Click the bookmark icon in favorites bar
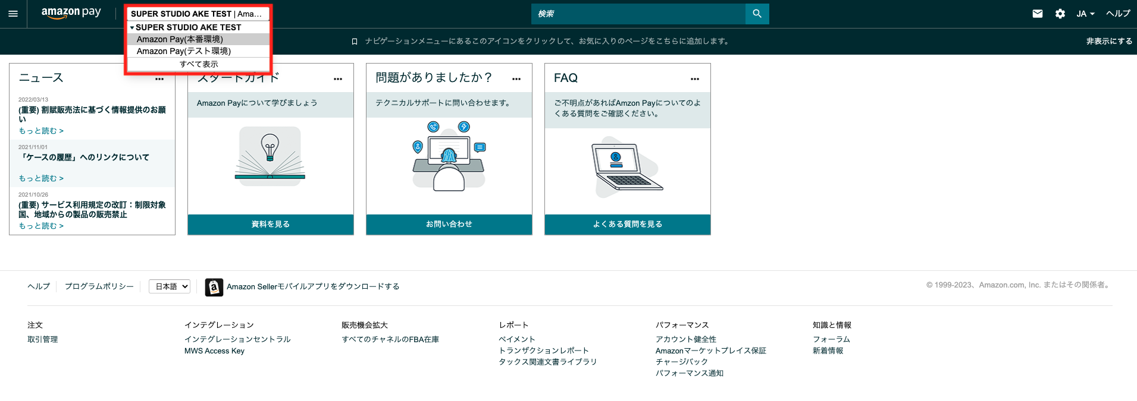This screenshot has height=401, width=1137. click(x=355, y=42)
